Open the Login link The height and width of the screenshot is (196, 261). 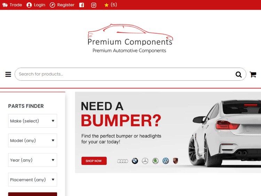point(39,5)
